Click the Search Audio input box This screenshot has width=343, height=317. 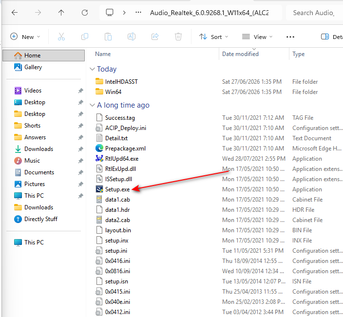314,13
